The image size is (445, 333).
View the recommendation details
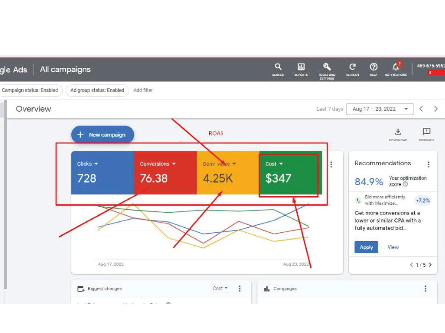point(393,247)
